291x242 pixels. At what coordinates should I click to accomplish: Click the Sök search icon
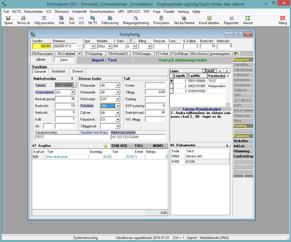tap(61, 18)
